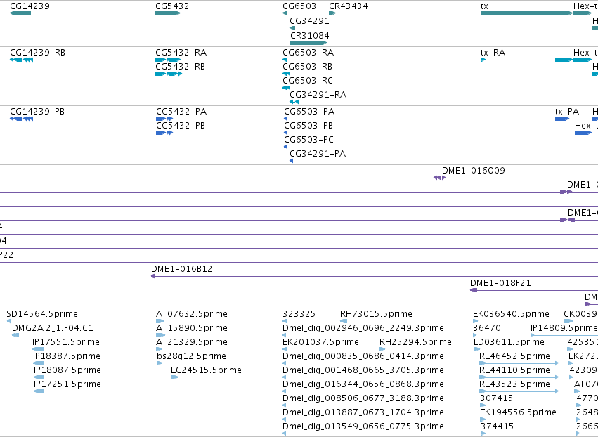
Task: Click the Dmel_dig_013549_0656_0775.3prime label
Action: pyautogui.click(x=363, y=426)
